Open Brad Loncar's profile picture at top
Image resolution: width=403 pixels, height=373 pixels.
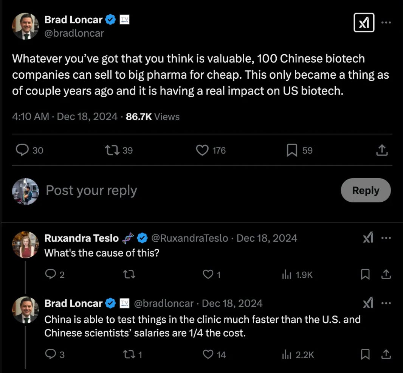tap(25, 26)
